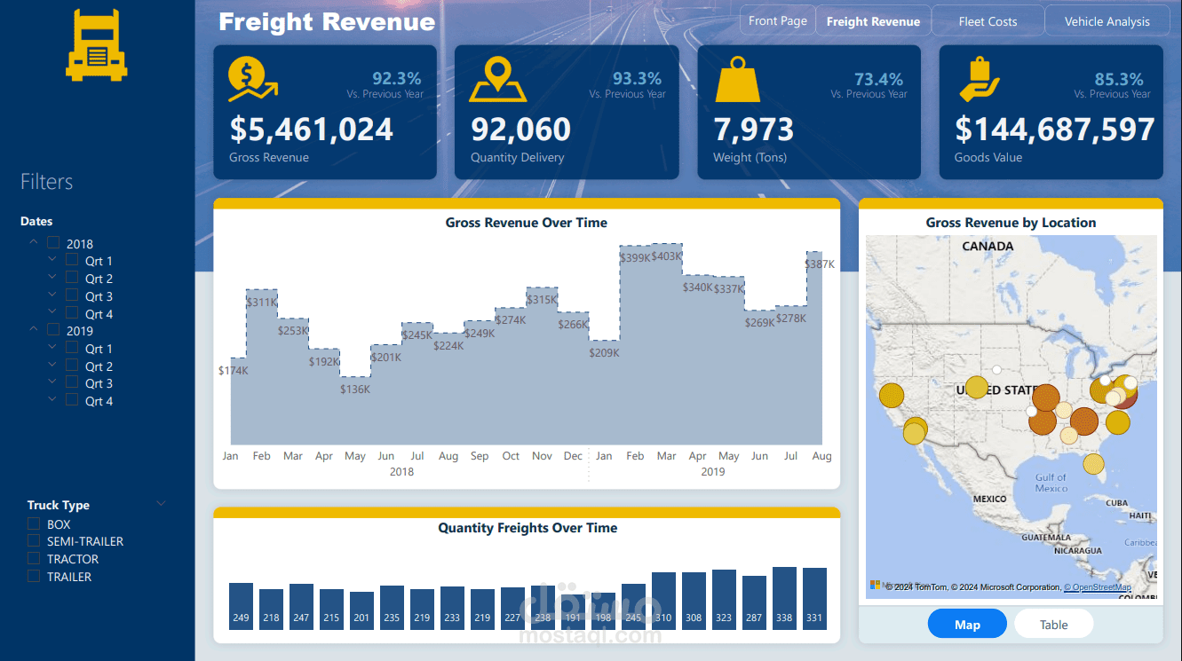Enable the TRAILER truck type filter
Viewport: 1182px width, 661px height.
click(33, 576)
